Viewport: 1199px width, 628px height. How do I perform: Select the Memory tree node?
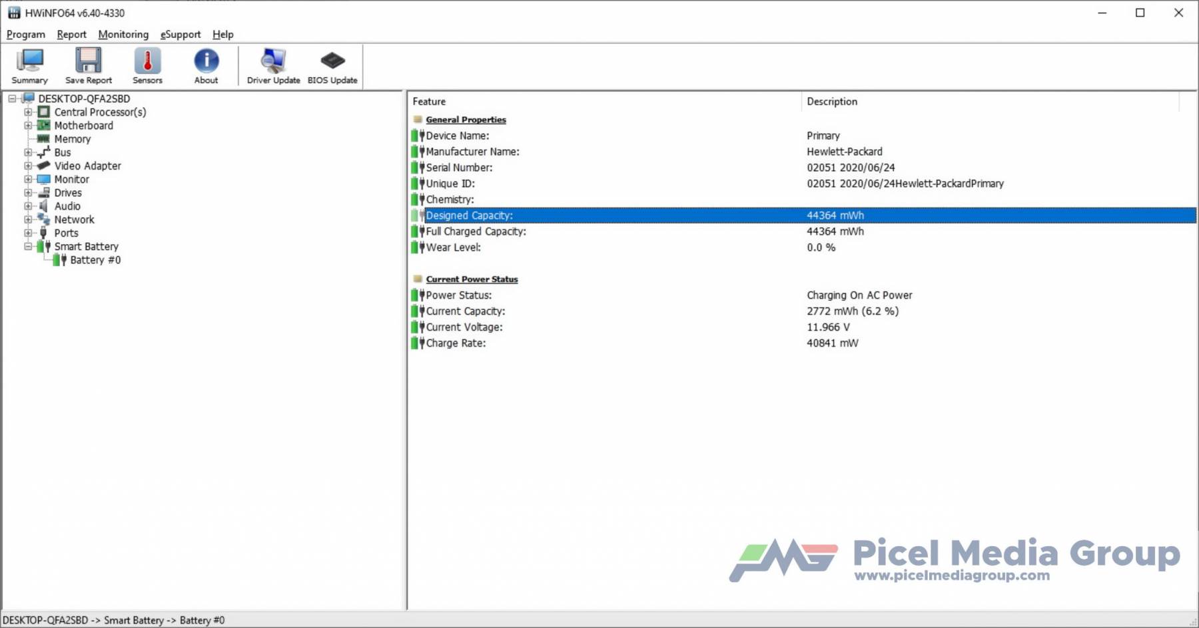point(72,139)
